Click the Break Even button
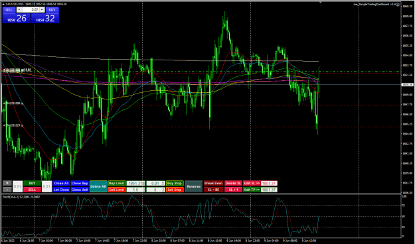This screenshot has height=244, width=415. point(213,183)
